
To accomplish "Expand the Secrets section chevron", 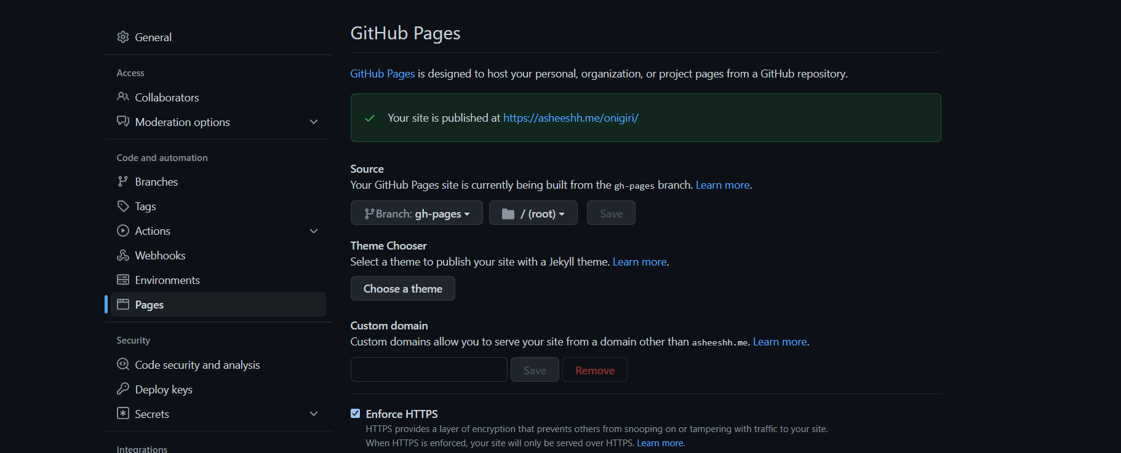I will tap(314, 414).
